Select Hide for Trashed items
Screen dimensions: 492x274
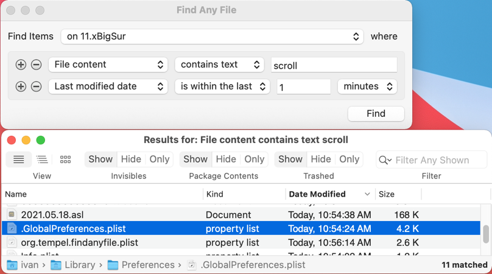(x=320, y=159)
